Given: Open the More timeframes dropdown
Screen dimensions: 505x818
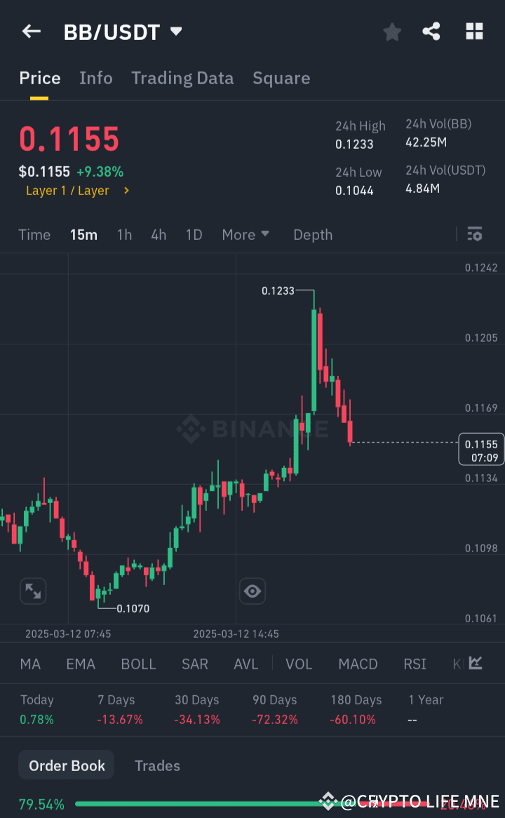Looking at the screenshot, I should pos(245,234).
